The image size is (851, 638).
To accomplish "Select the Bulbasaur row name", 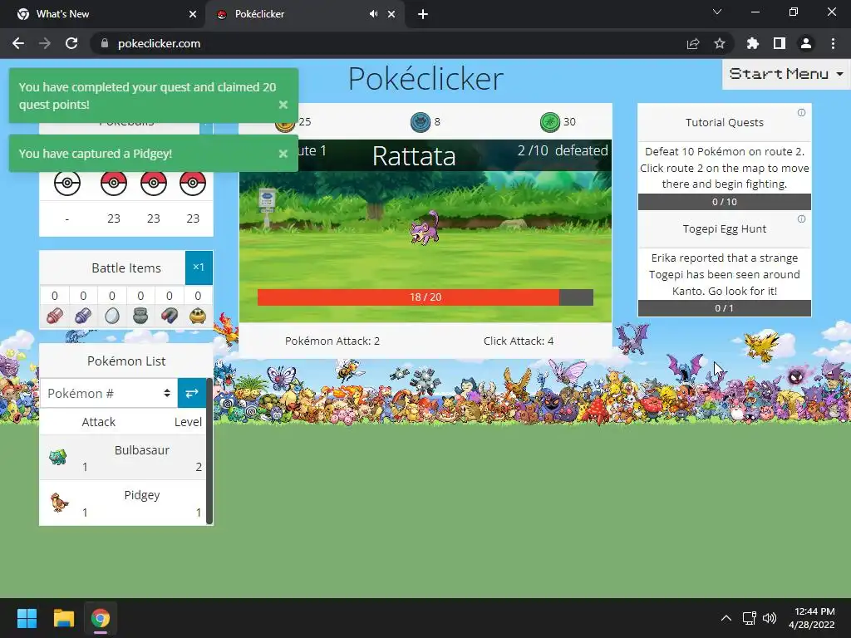I will [141, 450].
